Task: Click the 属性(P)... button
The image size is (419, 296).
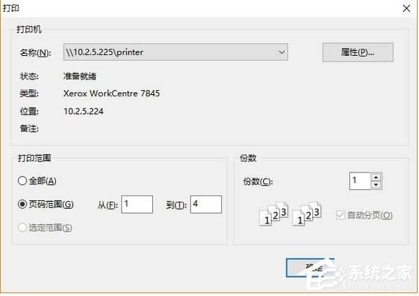Action: 358,52
